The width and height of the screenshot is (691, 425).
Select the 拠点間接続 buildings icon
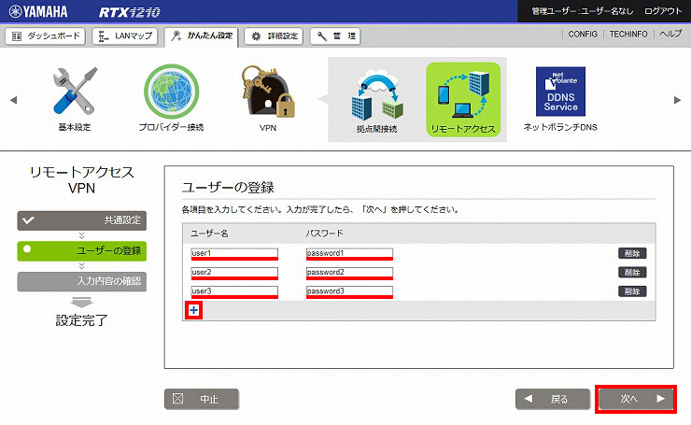point(377,95)
